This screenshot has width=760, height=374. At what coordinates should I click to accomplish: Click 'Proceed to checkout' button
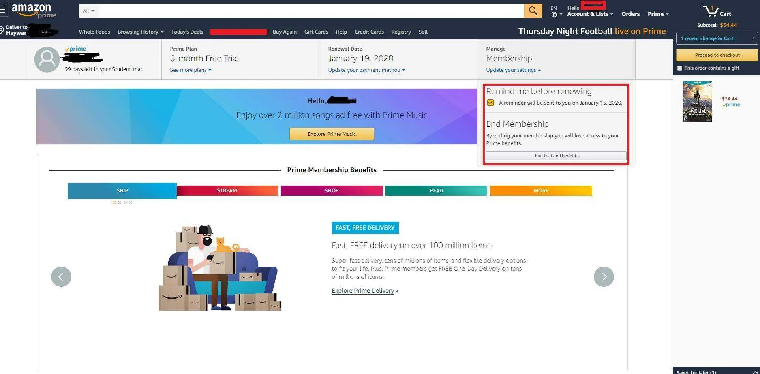(717, 55)
